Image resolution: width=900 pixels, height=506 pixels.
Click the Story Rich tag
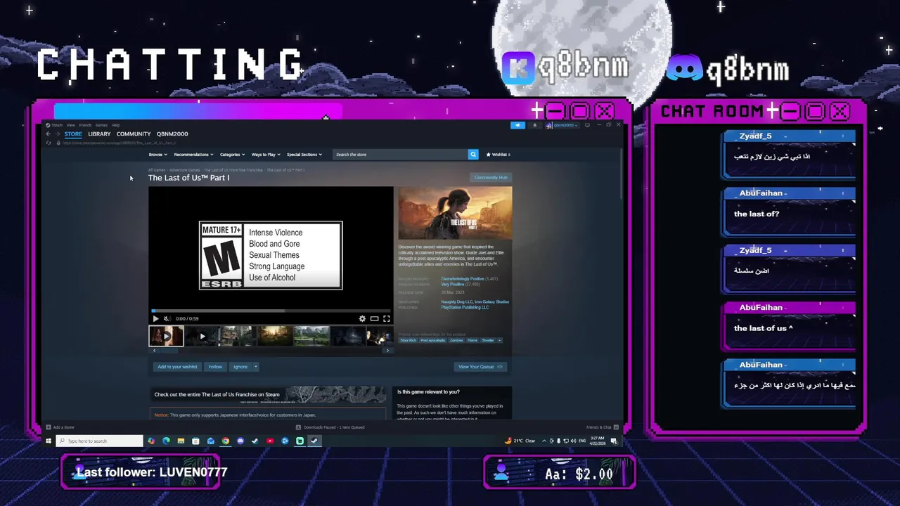[408, 340]
